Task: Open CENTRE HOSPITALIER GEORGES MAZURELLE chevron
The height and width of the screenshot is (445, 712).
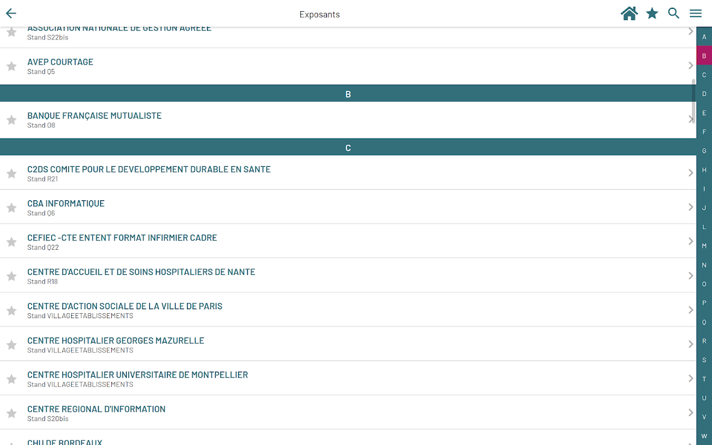Action: [691, 344]
